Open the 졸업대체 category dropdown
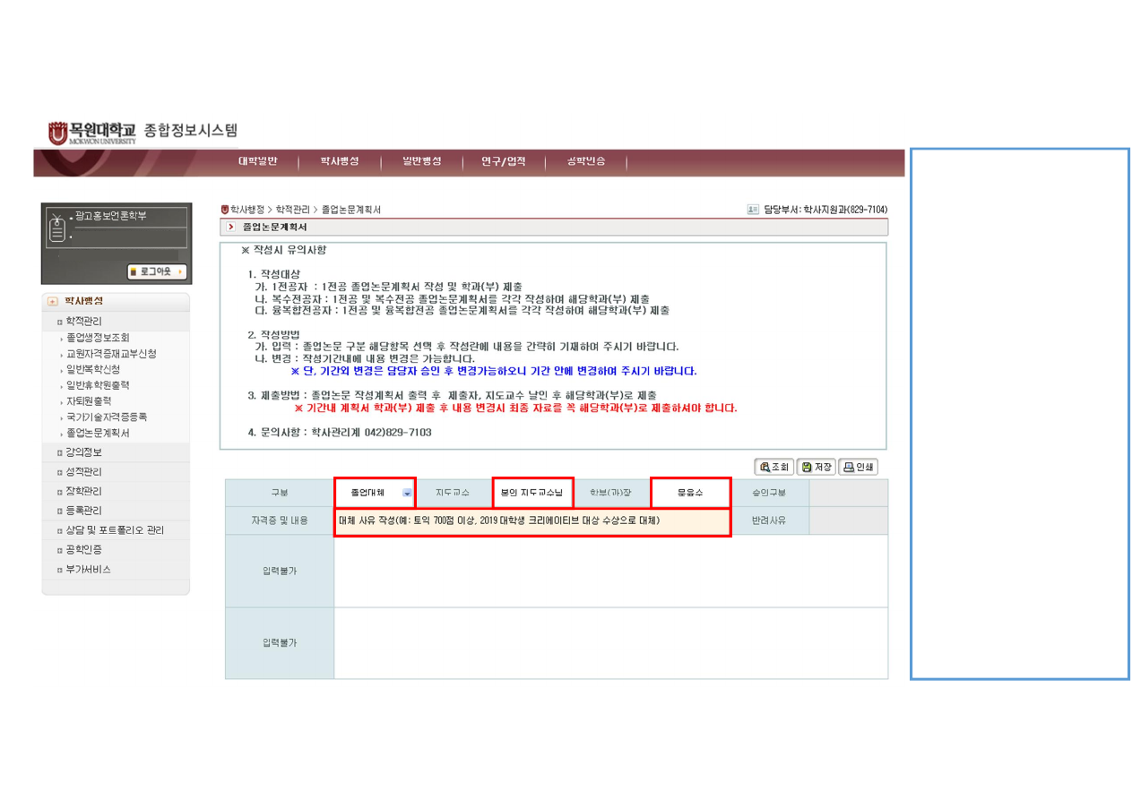Image resolution: width=1132 pixels, height=800 pixels. click(408, 493)
